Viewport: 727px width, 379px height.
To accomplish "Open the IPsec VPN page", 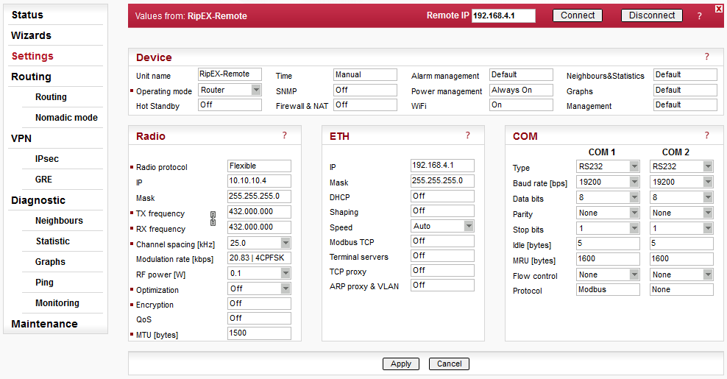I will 47,159.
